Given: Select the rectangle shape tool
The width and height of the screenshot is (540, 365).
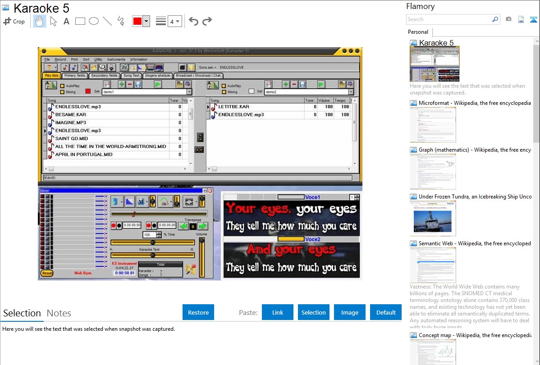Looking at the screenshot, I should [80, 21].
